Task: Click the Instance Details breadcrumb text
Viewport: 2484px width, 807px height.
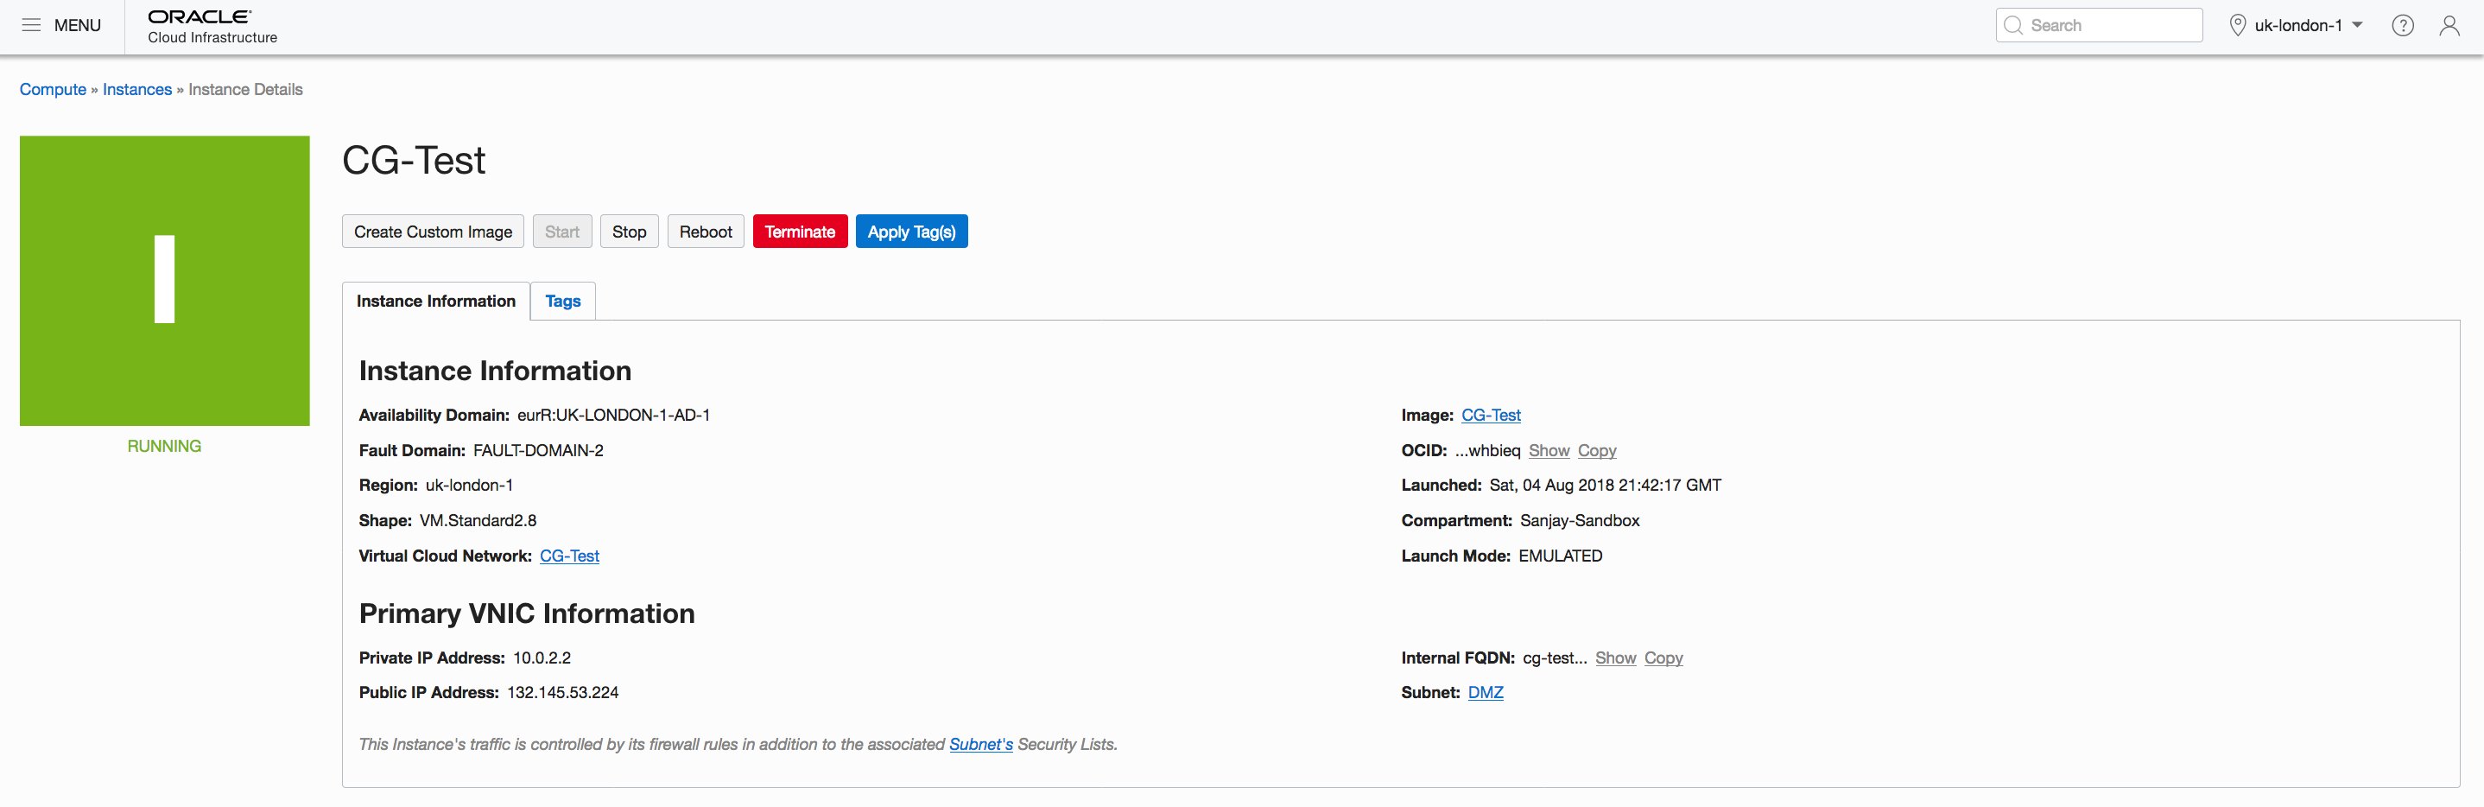Action: point(245,90)
